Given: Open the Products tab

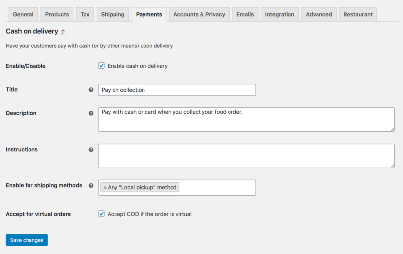Looking at the screenshot, I should click(x=57, y=14).
